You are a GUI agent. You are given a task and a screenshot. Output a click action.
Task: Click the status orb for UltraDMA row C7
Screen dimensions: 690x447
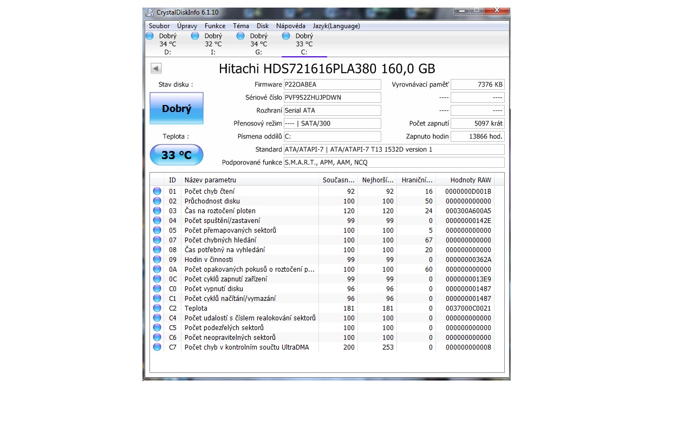tap(157, 347)
